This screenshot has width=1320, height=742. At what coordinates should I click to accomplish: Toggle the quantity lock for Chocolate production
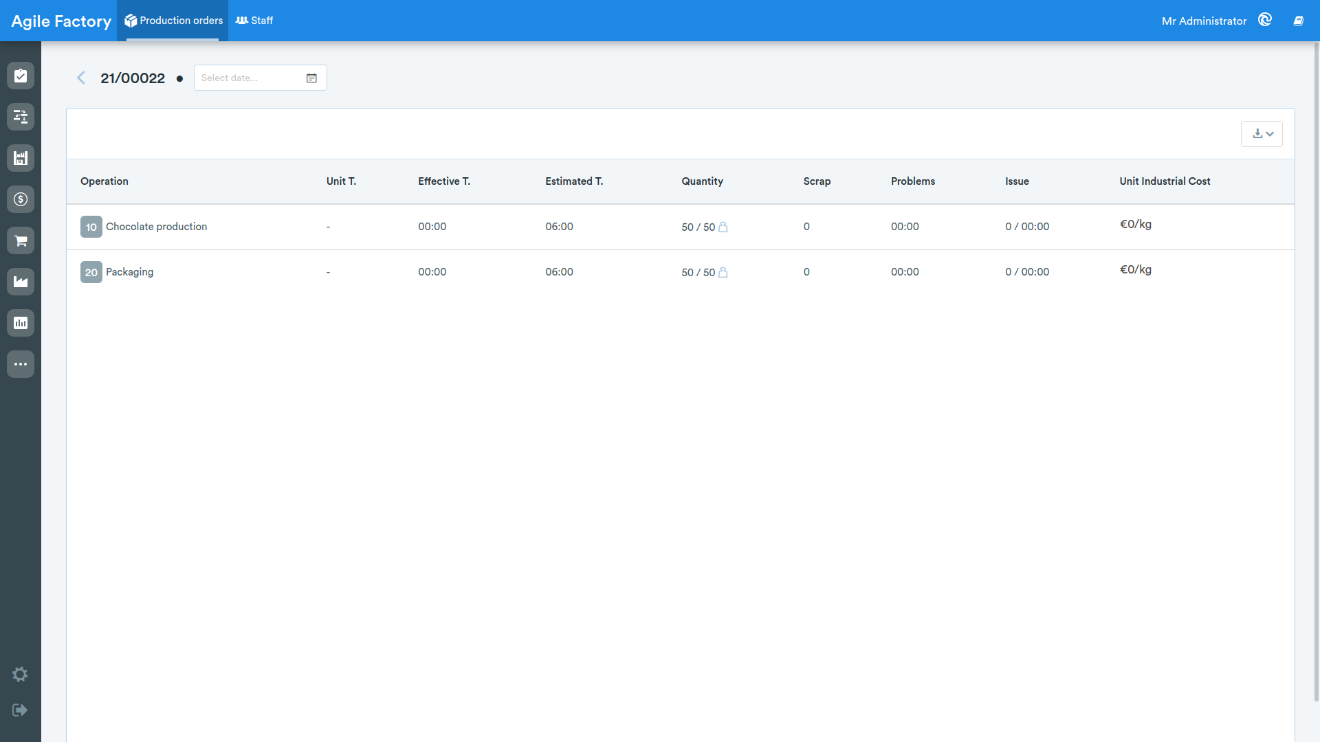pos(723,227)
